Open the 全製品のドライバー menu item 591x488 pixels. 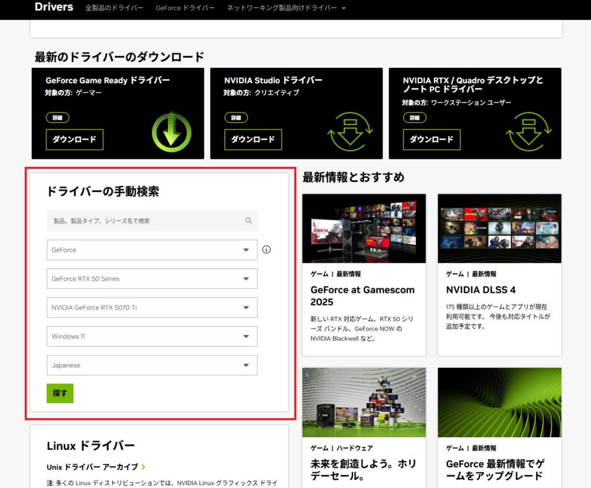click(114, 8)
